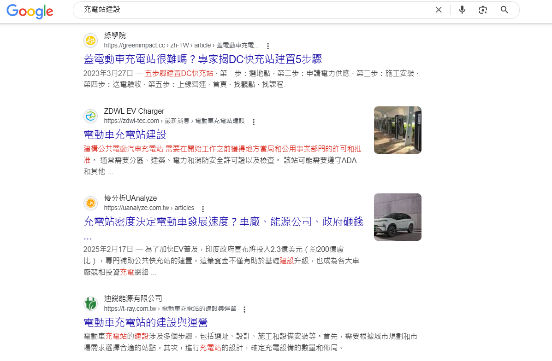Open the 電動車充電站建設 result title
552x361 pixels.
[125, 134]
